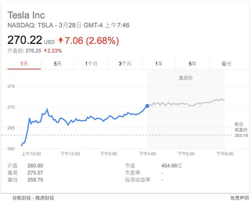Switch to the 5天 chart tab
The height and width of the screenshot is (202, 251).
[x=58, y=64]
